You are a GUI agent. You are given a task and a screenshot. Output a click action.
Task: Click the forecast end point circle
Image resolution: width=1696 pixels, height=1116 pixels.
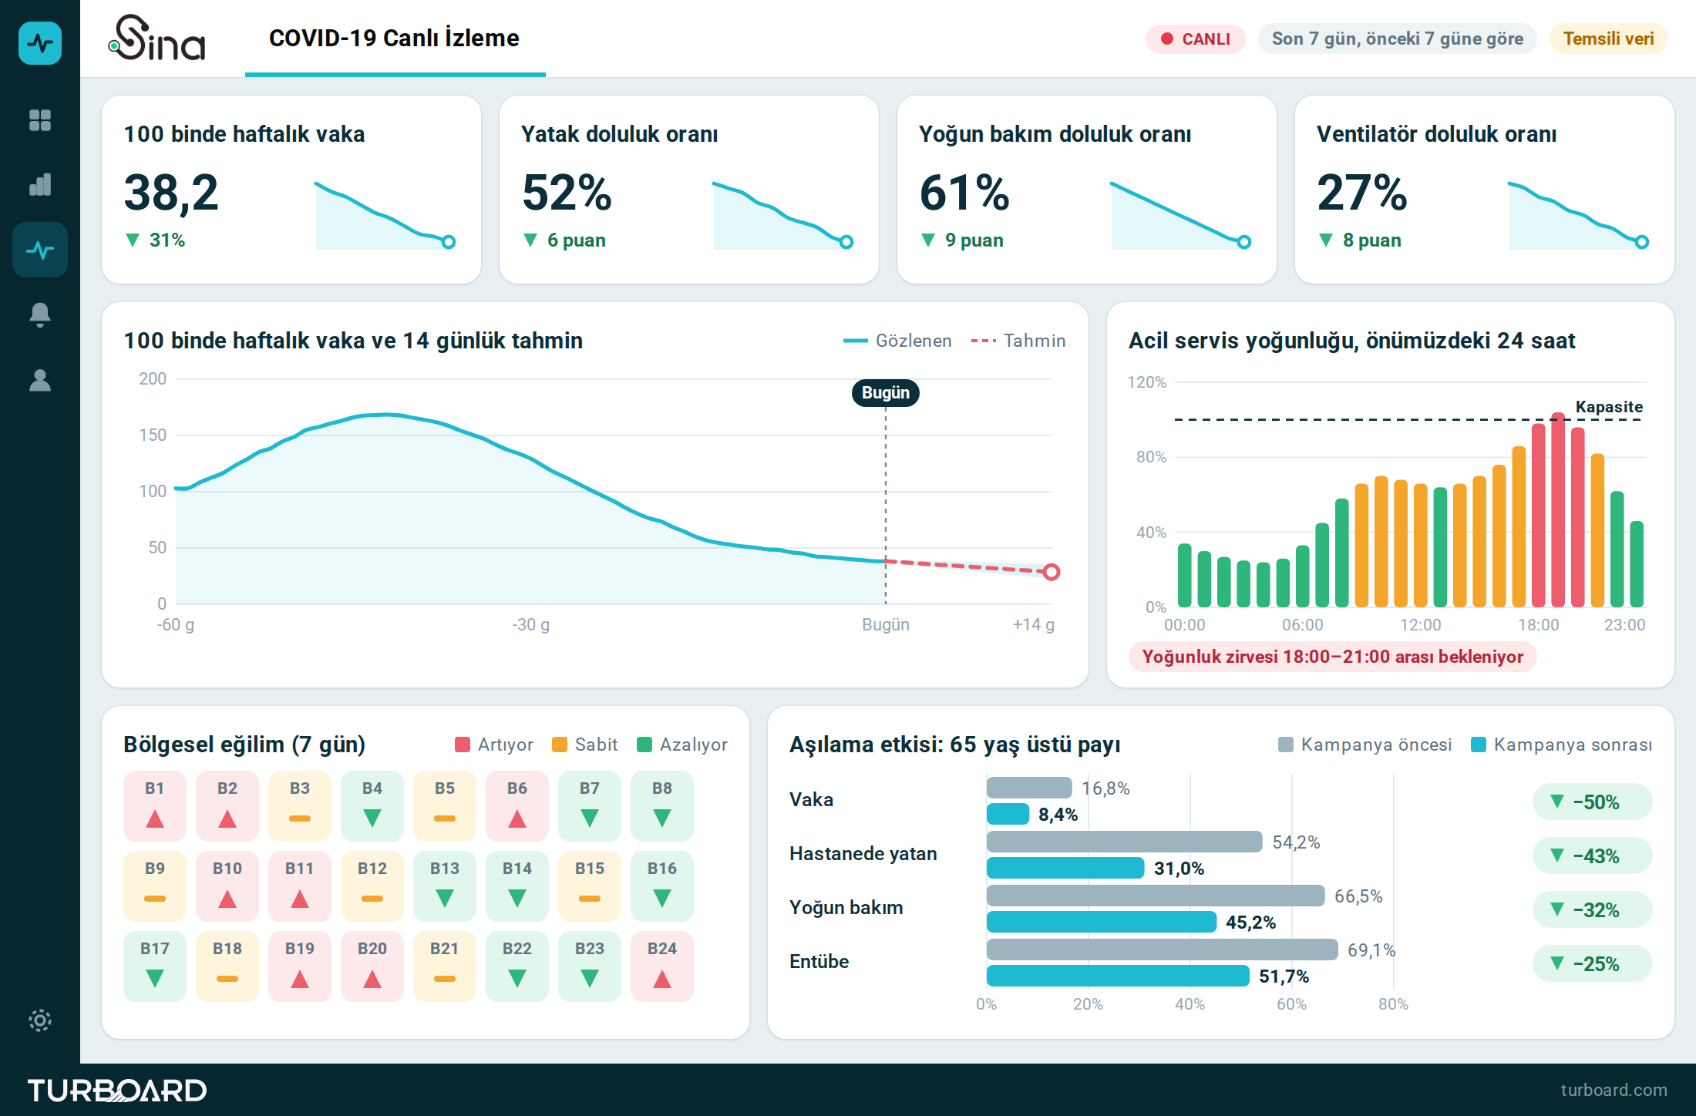click(1052, 572)
